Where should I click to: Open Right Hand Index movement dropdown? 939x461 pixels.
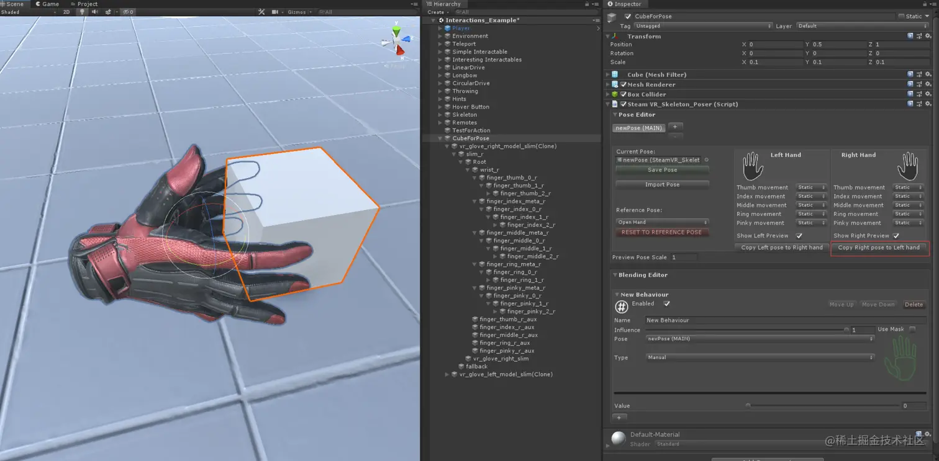(909, 196)
